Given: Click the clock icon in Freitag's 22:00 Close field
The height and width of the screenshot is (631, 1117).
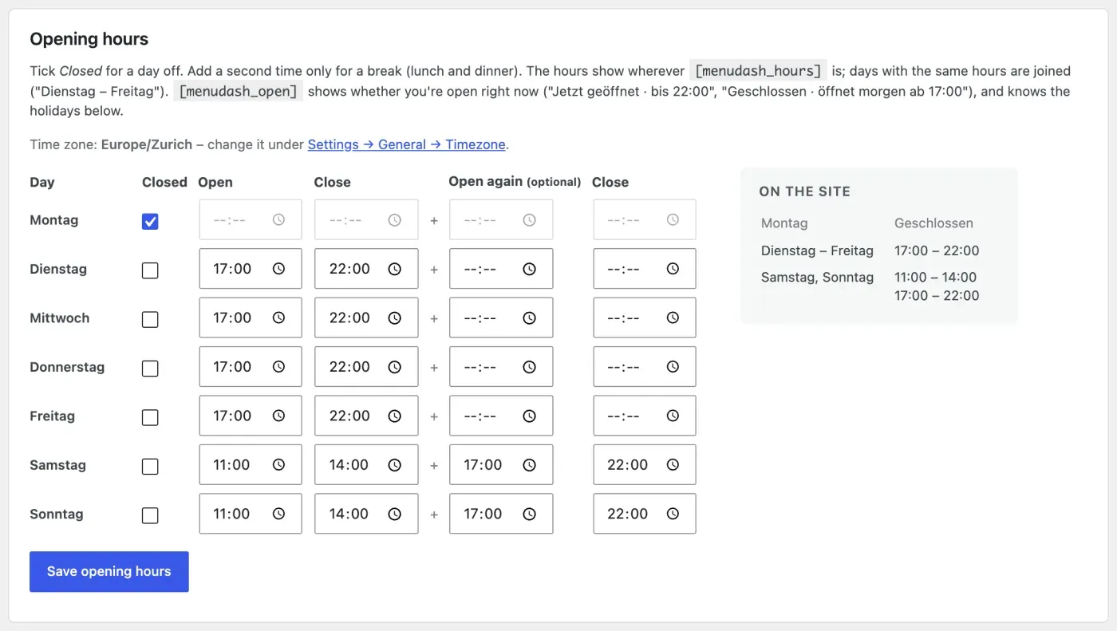Looking at the screenshot, I should (394, 416).
